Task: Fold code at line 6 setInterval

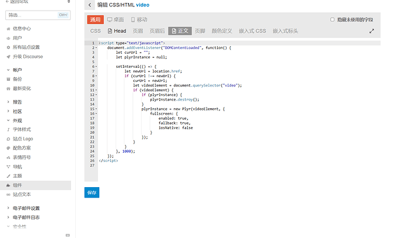Action: [x=96, y=67]
